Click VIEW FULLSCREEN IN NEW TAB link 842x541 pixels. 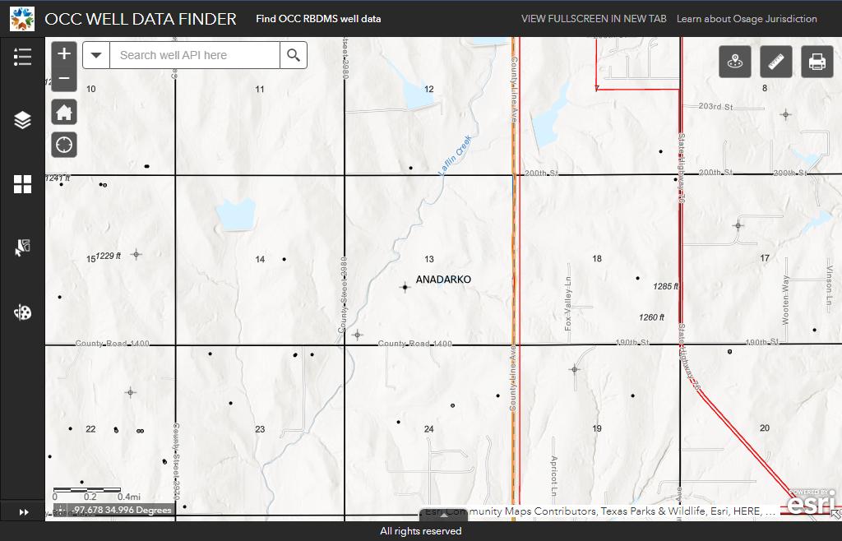click(x=594, y=19)
